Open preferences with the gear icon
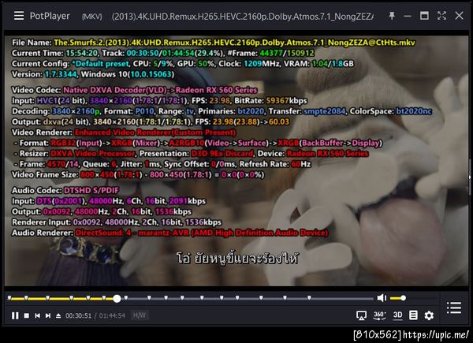 [x=429, y=315]
